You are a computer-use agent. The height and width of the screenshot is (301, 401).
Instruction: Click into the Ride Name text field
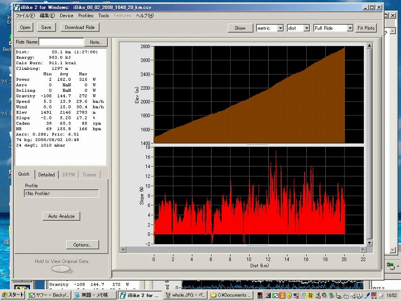(61, 42)
